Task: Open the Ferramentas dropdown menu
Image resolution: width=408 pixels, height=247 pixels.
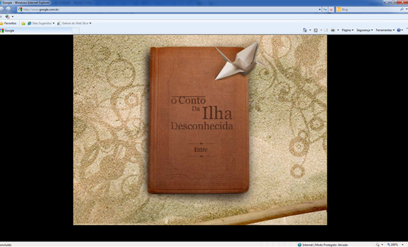Action: [x=385, y=30]
